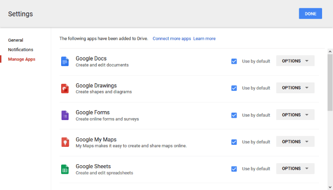Image resolution: width=333 pixels, height=190 pixels.
Task: Click the blue Done button
Action: (310, 13)
